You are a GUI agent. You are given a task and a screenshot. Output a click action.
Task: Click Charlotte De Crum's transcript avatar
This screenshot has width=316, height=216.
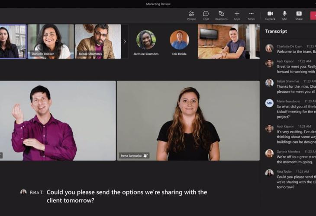click(269, 48)
